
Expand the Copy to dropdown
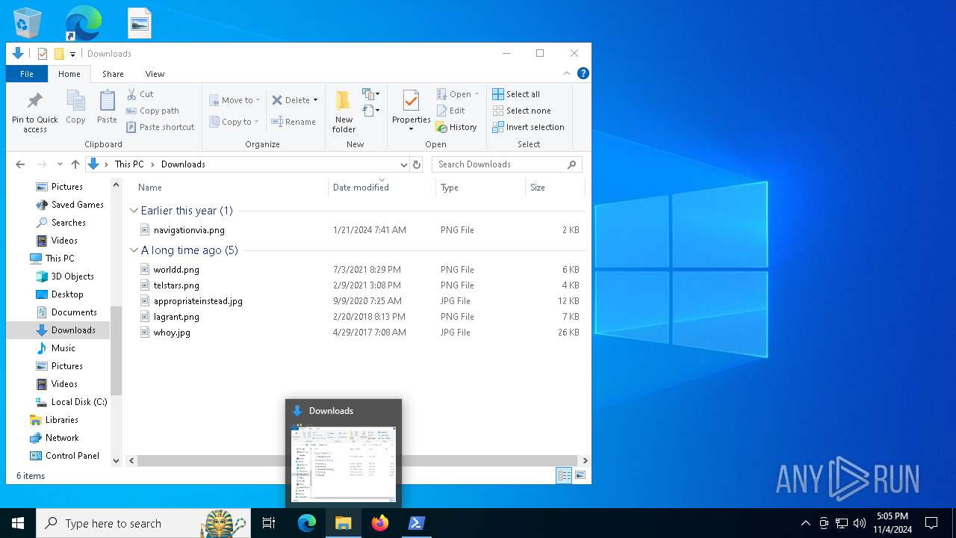click(x=256, y=122)
